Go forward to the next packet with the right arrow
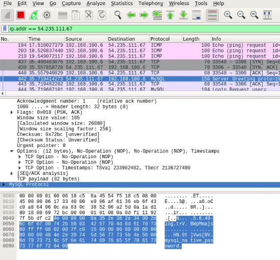The width and height of the screenshot is (280, 260). tap(144, 15)
